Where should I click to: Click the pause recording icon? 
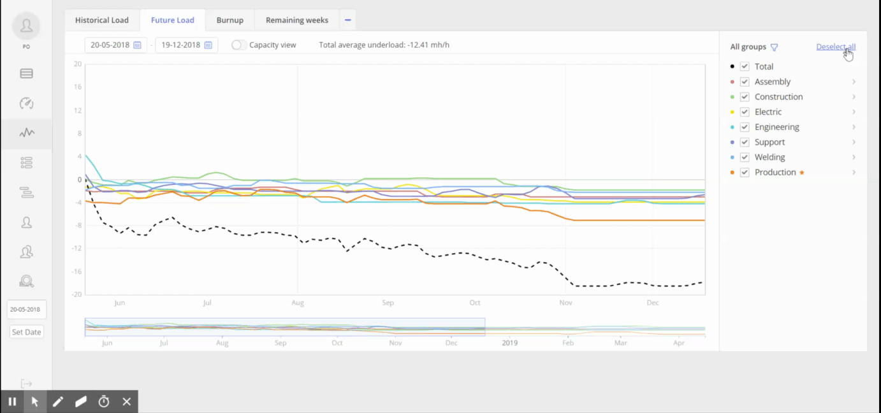(12, 402)
